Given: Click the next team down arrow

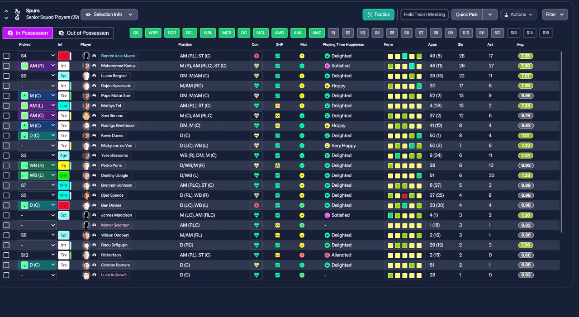Looking at the screenshot, I should (x=6, y=18).
